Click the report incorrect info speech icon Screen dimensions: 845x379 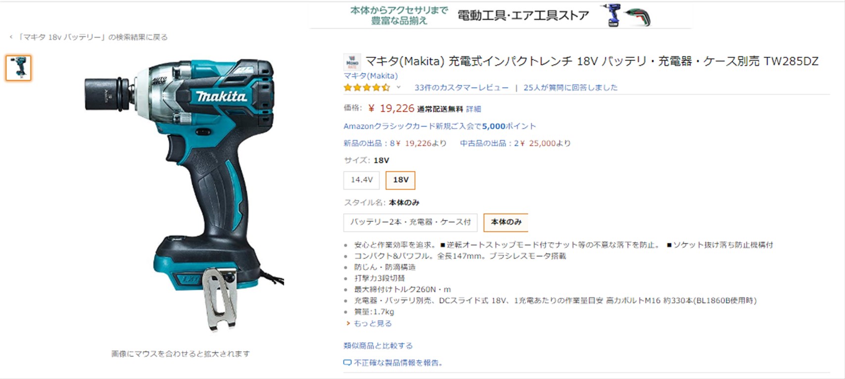pyautogui.click(x=347, y=363)
